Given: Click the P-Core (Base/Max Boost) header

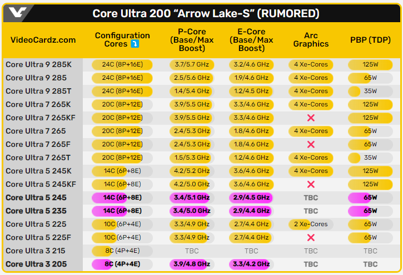Looking at the screenshot, I should click(192, 40).
